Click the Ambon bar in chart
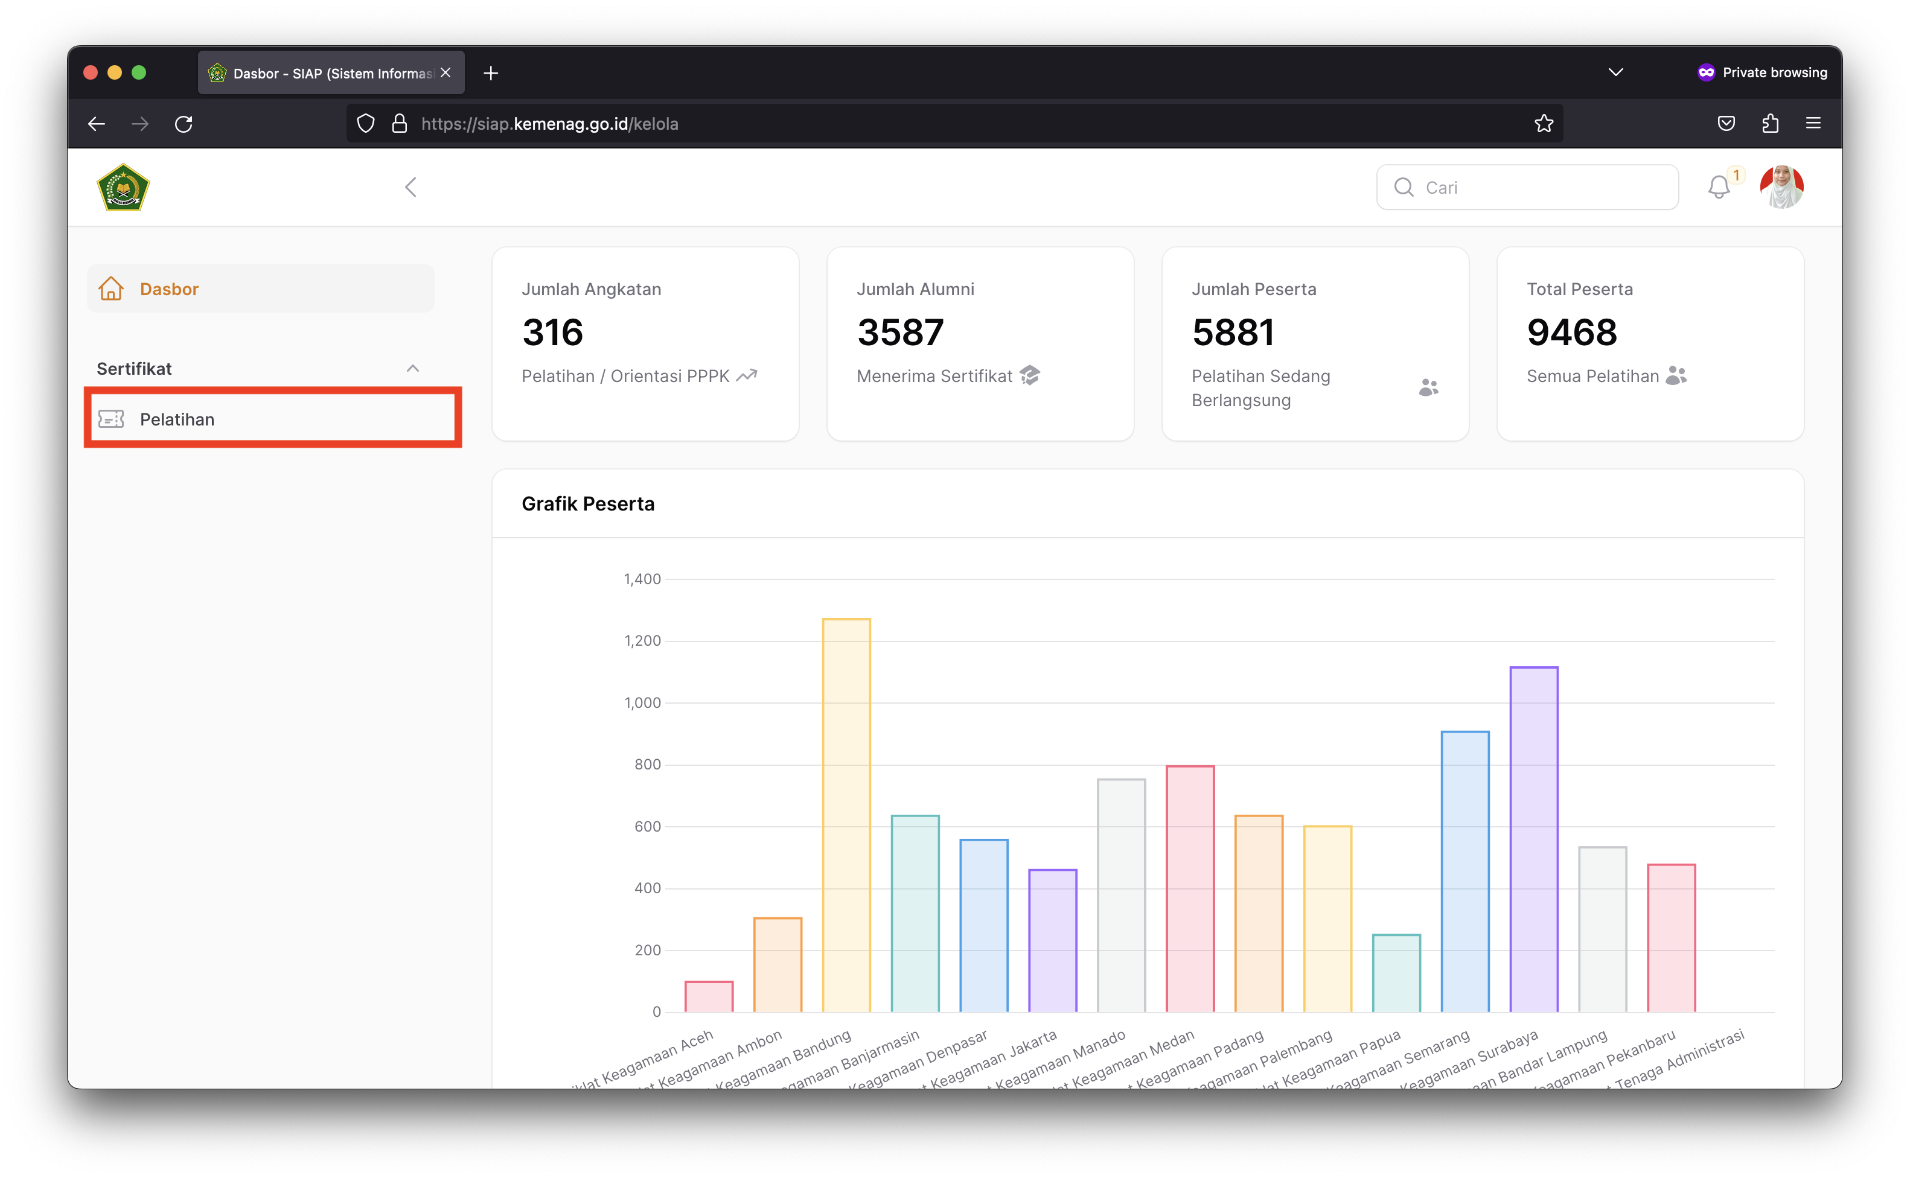This screenshot has height=1178, width=1910. [777, 964]
